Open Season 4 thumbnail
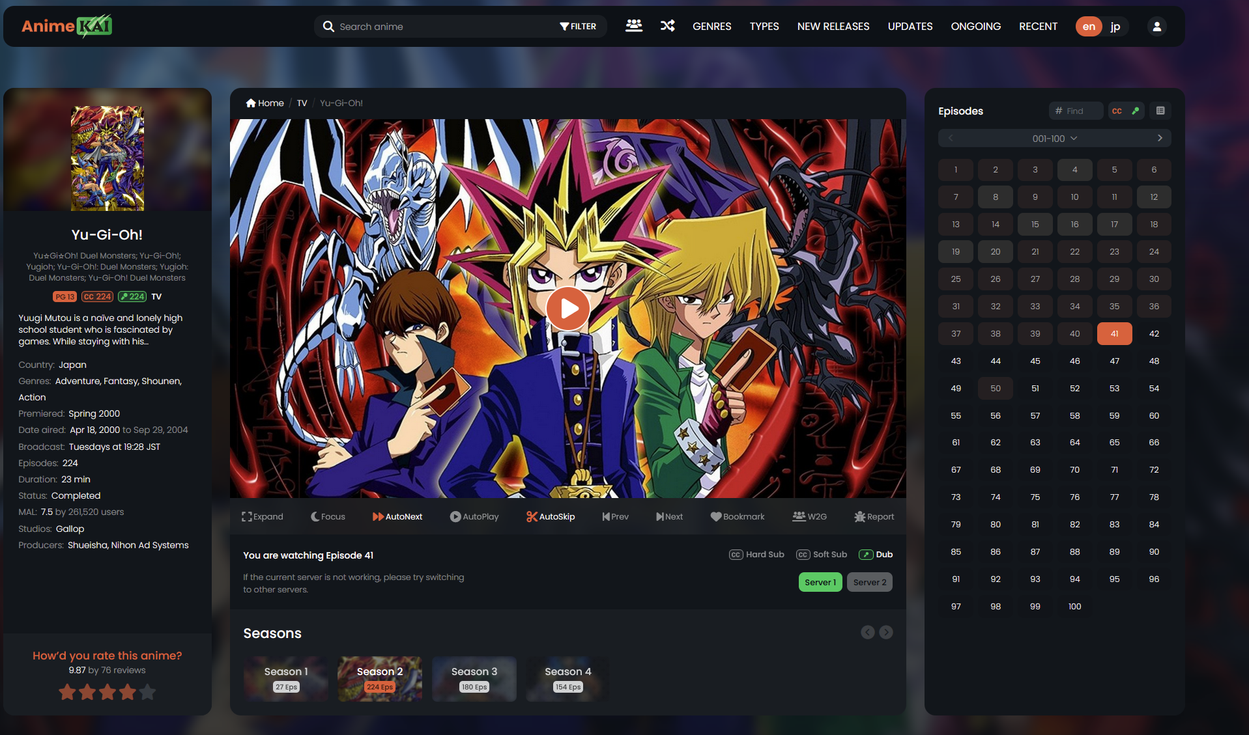This screenshot has height=735, width=1249. click(568, 679)
